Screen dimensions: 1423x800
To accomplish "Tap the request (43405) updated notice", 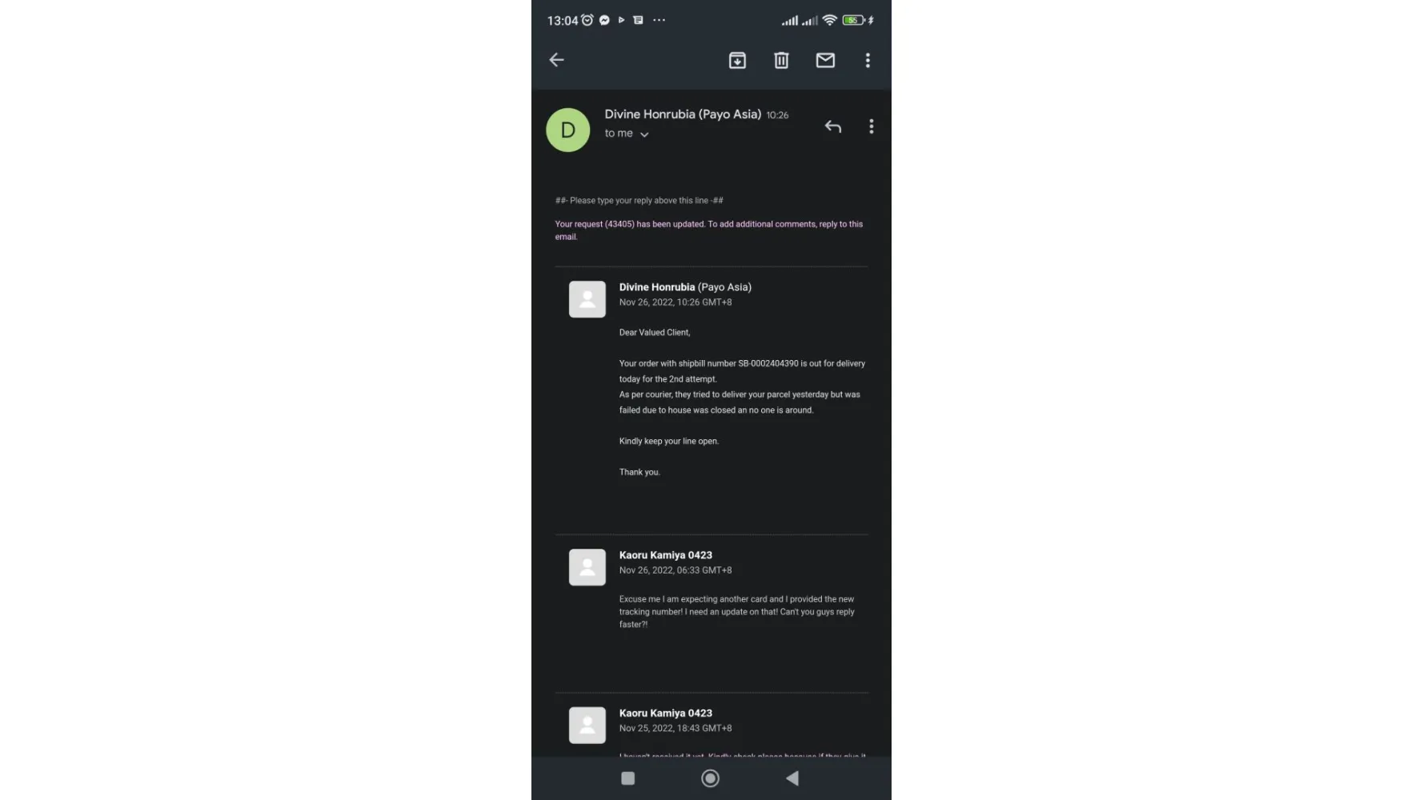I will tap(709, 230).
